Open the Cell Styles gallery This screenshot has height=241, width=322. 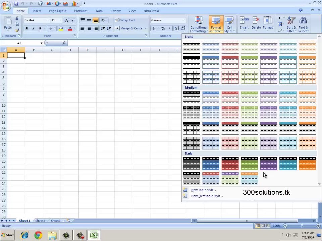pos(229,24)
